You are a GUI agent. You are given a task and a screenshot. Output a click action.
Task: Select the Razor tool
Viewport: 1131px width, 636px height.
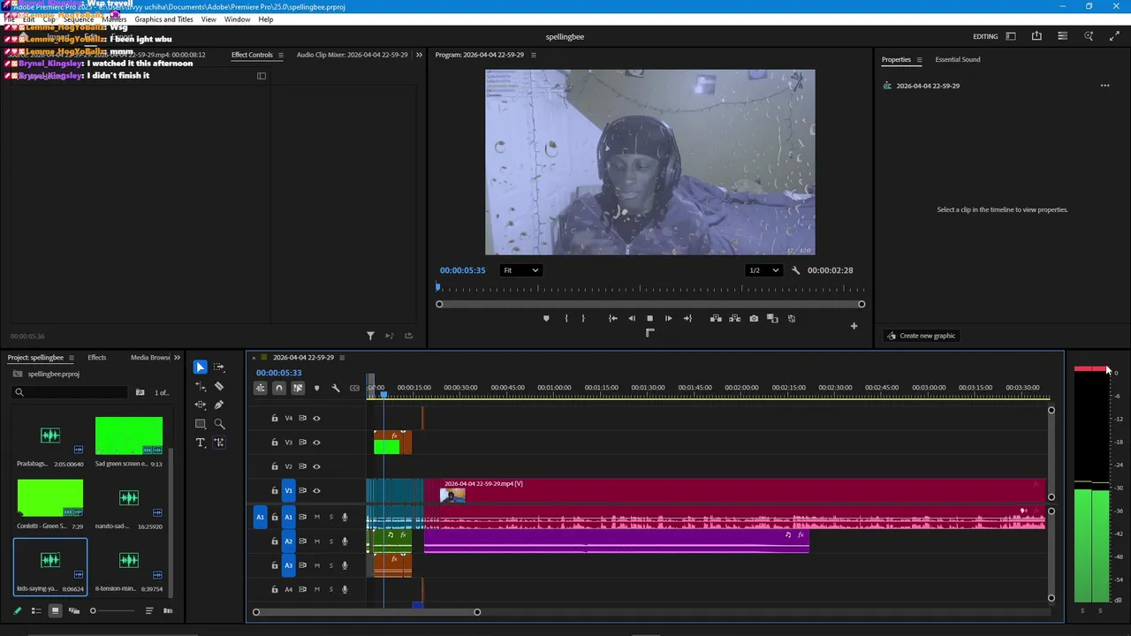tap(219, 386)
